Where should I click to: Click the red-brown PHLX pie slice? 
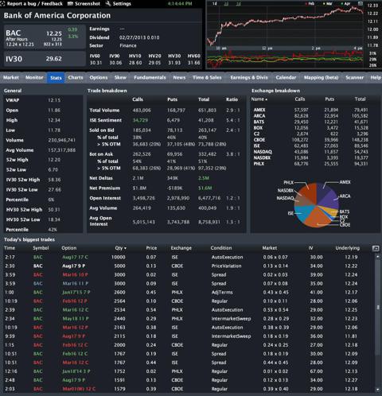[x=310, y=192]
